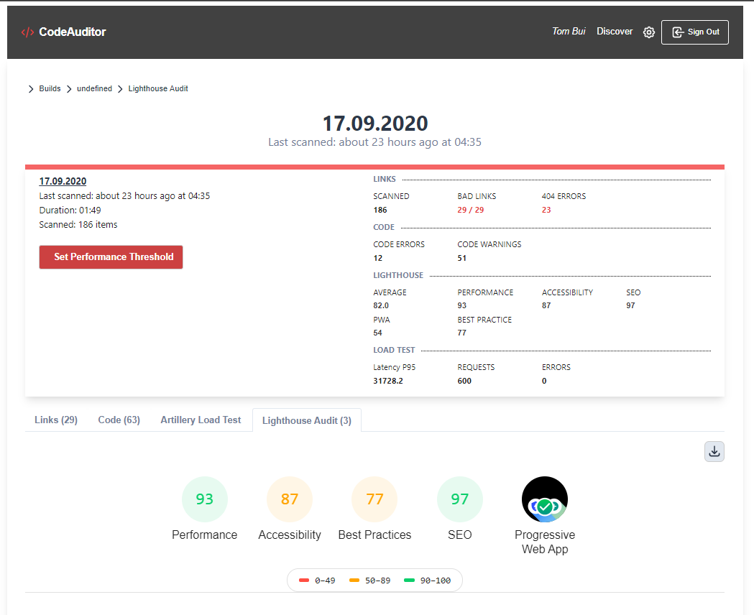The height and width of the screenshot is (615, 754).
Task: Follow the 17.09.2020 scan link
Action: 63,181
